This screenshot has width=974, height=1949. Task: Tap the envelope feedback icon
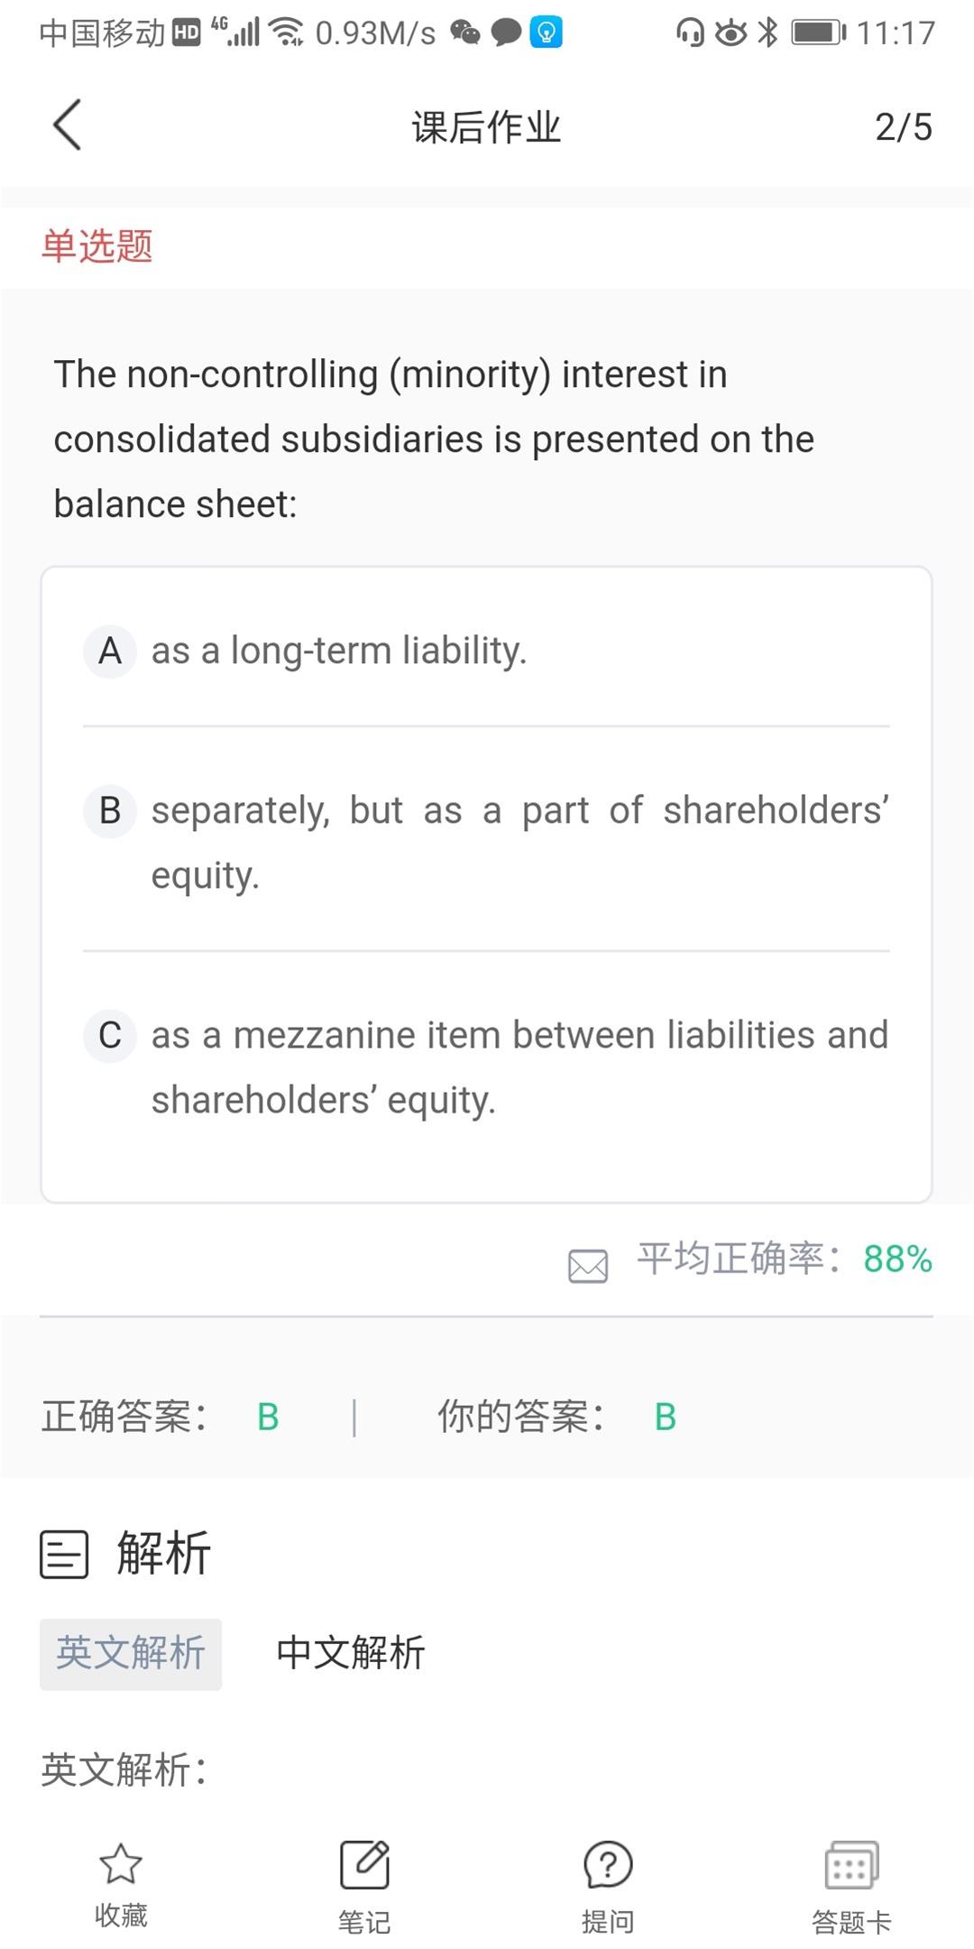point(588,1265)
